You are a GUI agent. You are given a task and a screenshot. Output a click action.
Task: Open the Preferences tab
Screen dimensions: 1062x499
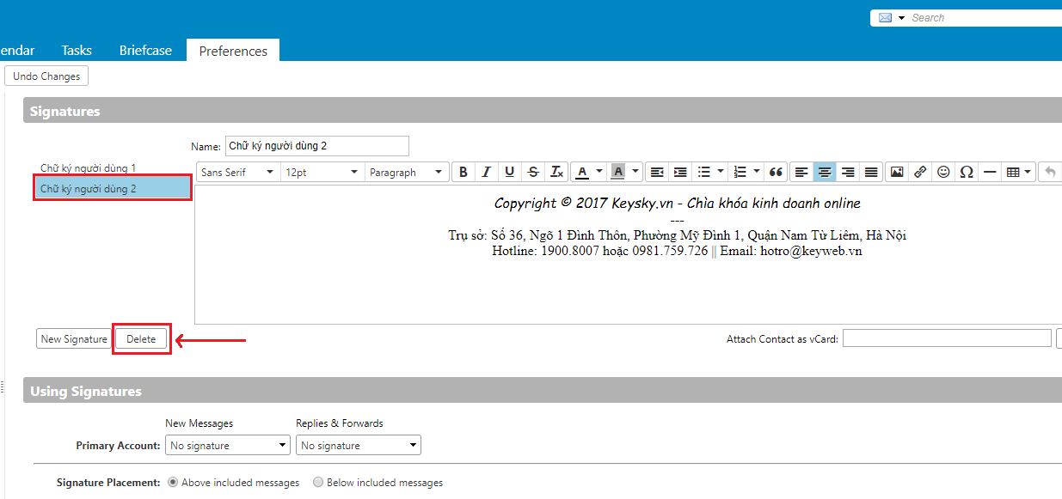pyautogui.click(x=233, y=51)
